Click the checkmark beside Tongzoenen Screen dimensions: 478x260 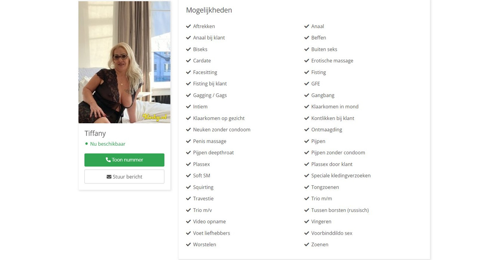click(307, 187)
